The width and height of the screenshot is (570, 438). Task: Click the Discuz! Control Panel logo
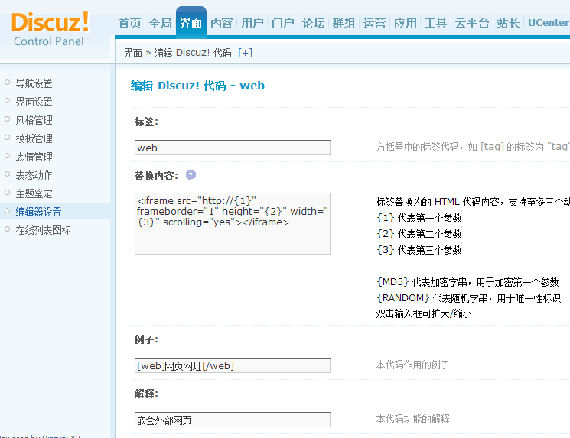(50, 29)
